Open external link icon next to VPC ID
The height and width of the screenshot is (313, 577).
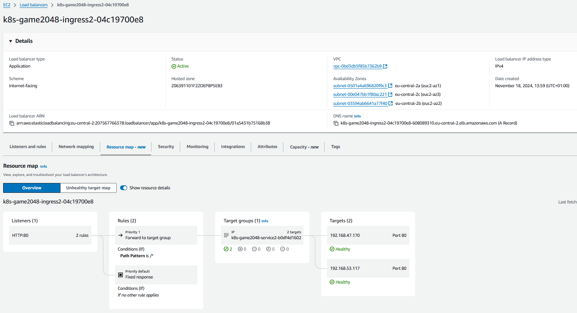tap(385, 66)
